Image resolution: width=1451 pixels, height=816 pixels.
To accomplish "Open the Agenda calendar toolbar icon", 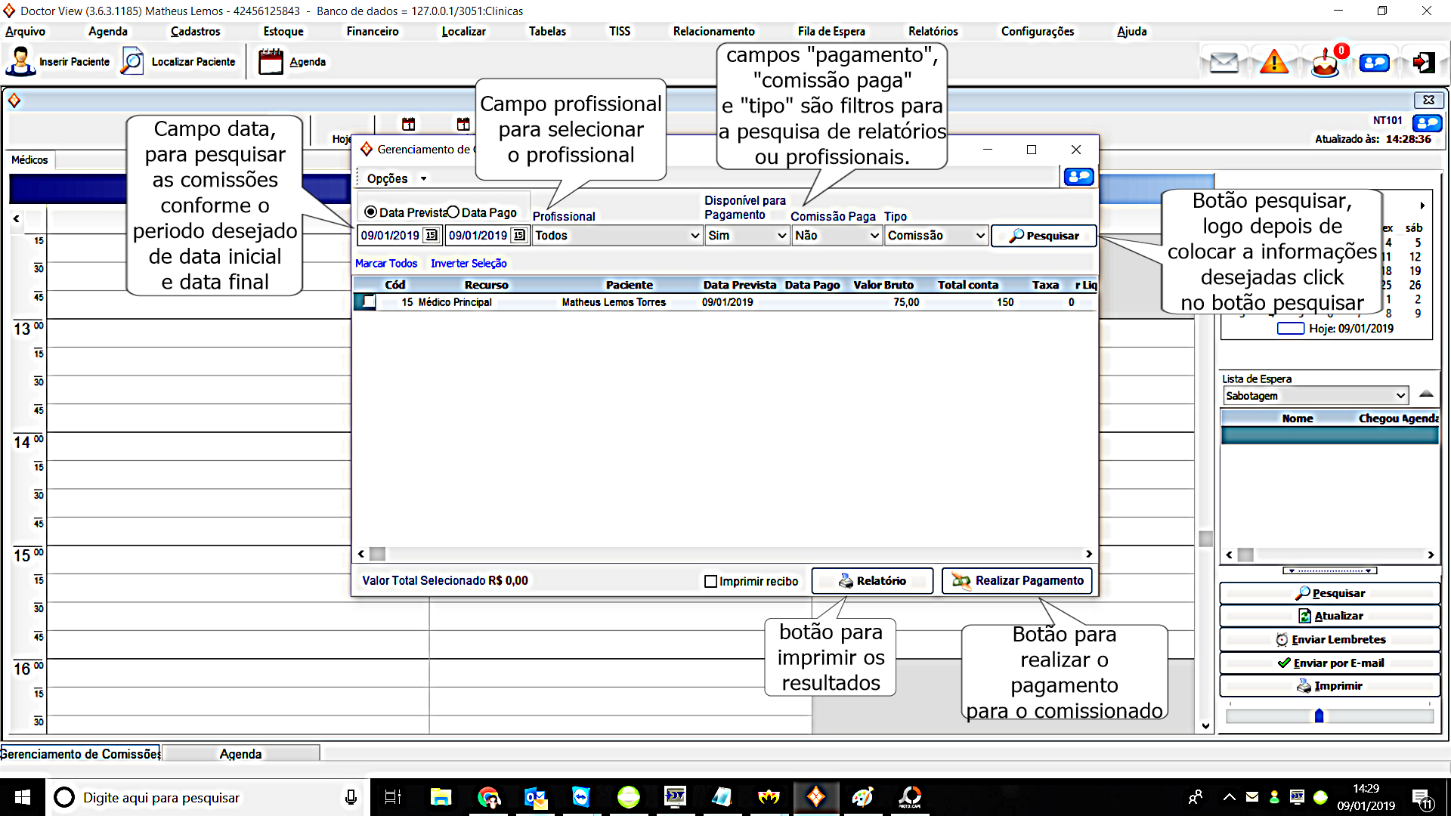I will 270,61.
